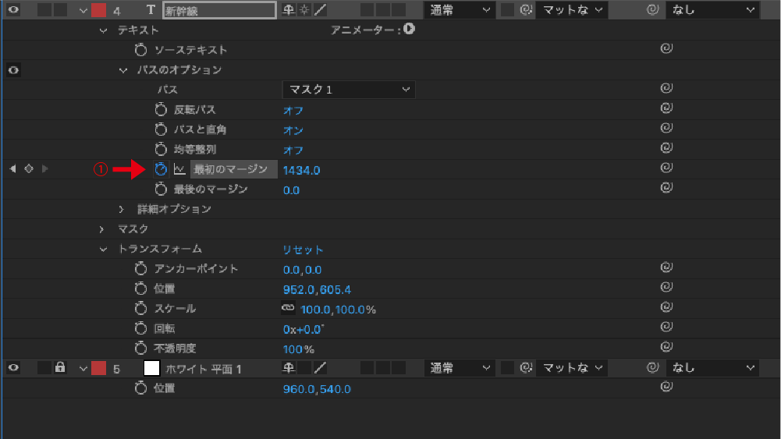
Task: Toggle stopwatch for パスと直角 property
Action: coord(161,129)
